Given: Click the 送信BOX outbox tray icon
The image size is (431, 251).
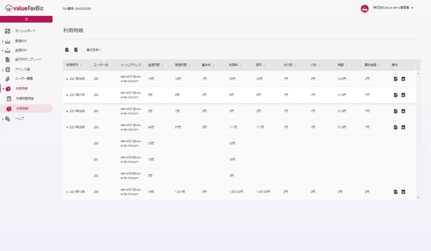Looking at the screenshot, I should point(8,50).
